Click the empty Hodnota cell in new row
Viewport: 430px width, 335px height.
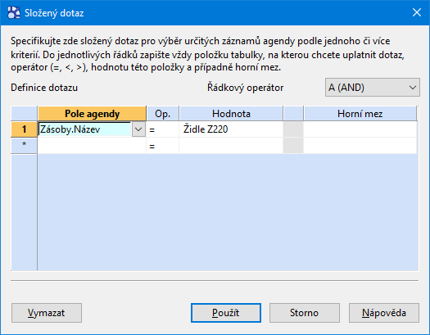[x=231, y=146]
